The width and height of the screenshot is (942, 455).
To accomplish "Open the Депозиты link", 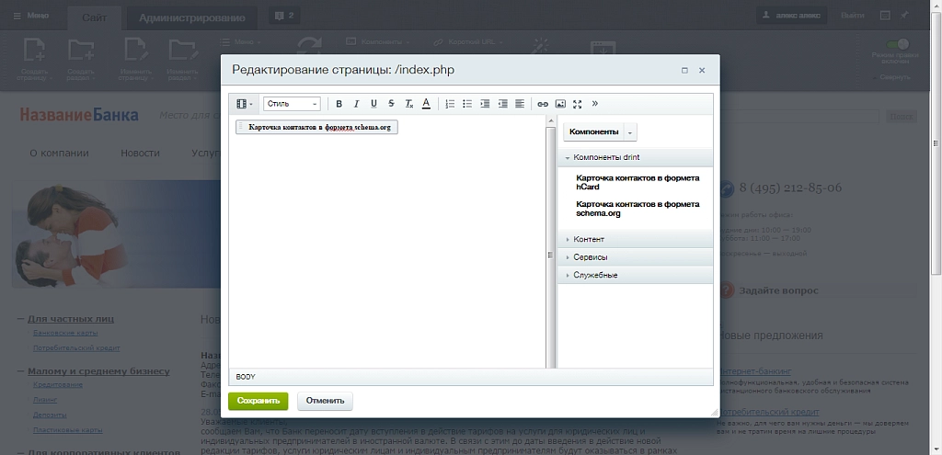I will tap(50, 415).
